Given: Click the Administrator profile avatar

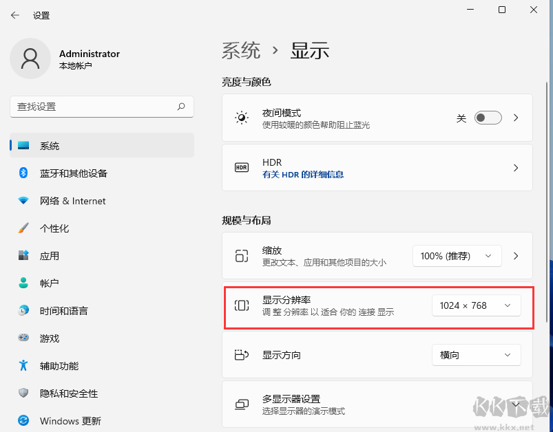Looking at the screenshot, I should point(30,58).
